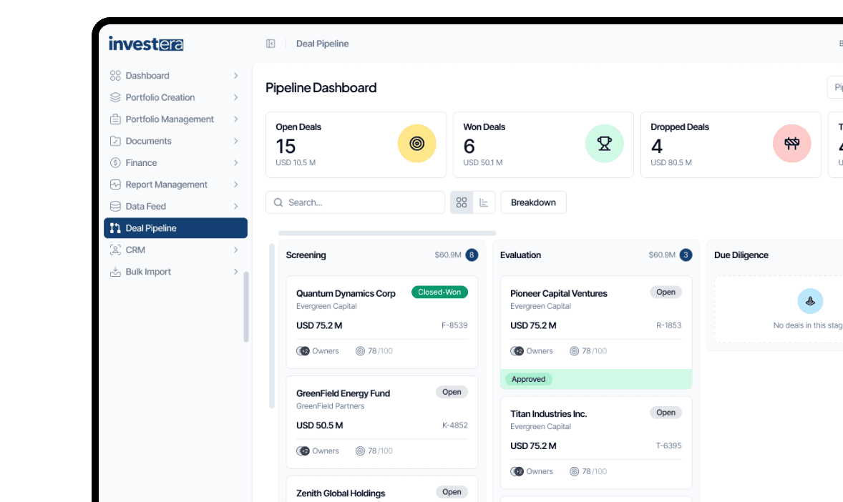
Task: Click the Approved label
Action: pos(529,379)
